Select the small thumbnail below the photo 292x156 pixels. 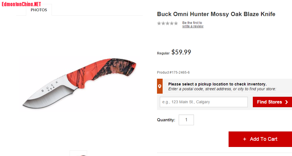(x=78, y=153)
